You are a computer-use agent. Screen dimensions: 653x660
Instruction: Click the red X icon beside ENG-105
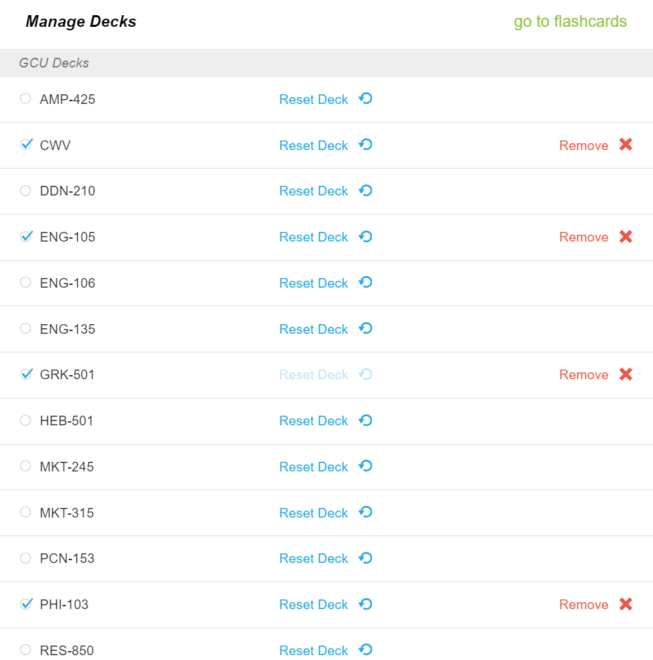pyautogui.click(x=625, y=237)
